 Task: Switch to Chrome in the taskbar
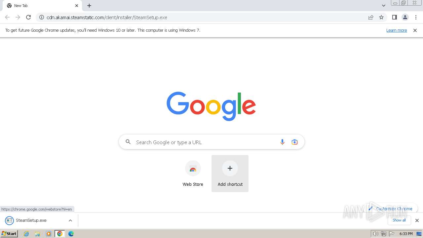point(59,234)
